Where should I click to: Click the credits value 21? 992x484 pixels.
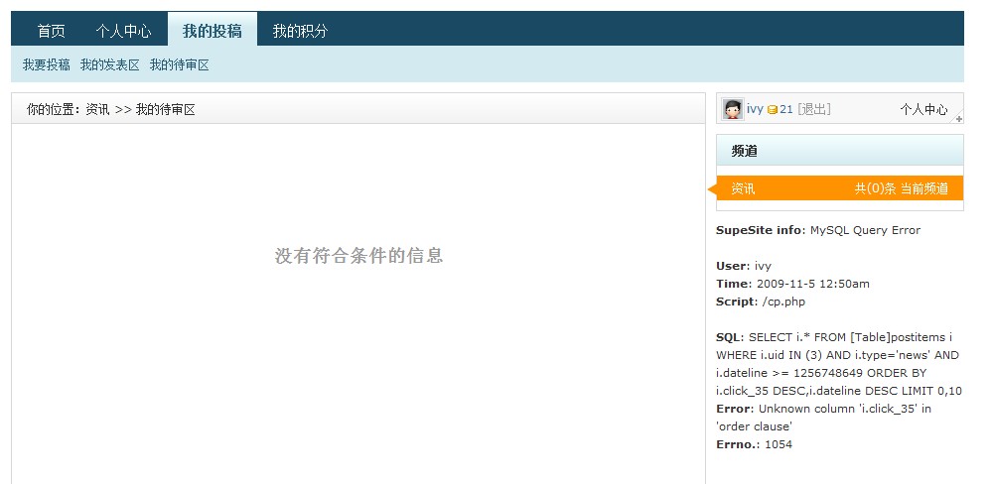[x=785, y=109]
